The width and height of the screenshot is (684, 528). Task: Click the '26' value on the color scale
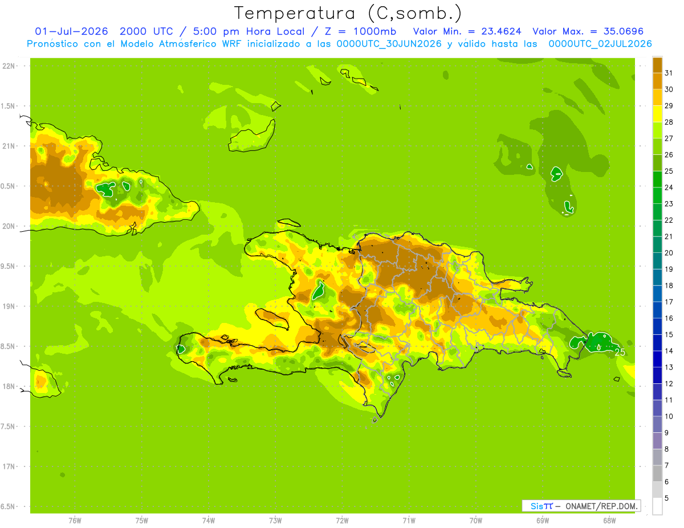pos(669,154)
